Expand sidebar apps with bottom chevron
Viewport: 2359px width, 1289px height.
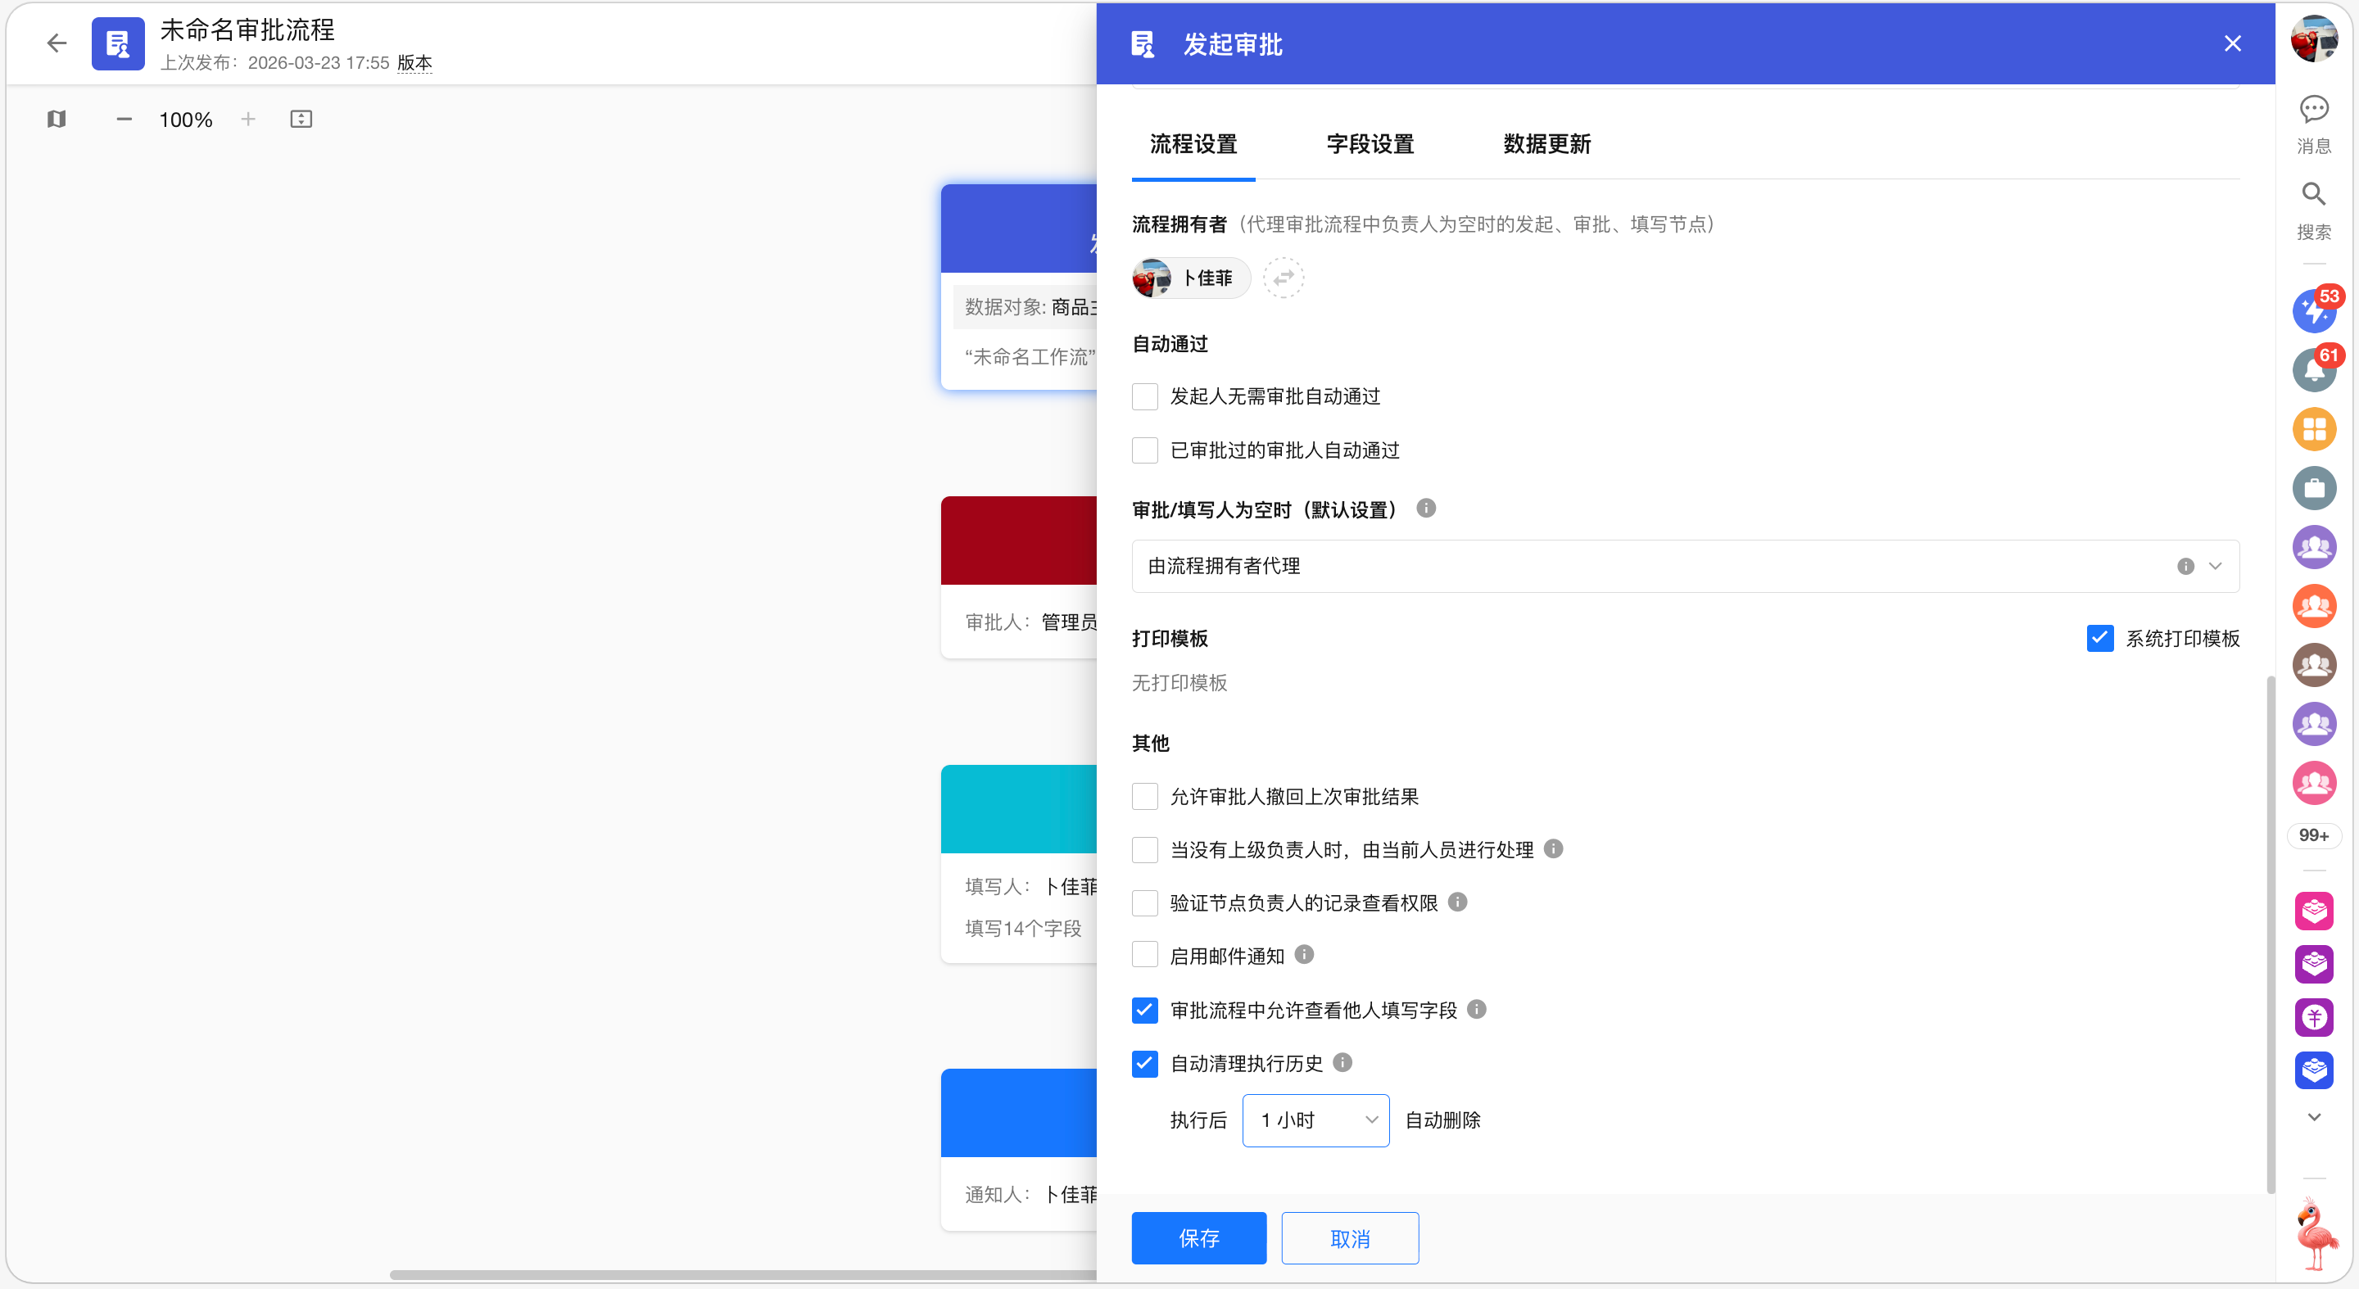coord(2313,1117)
